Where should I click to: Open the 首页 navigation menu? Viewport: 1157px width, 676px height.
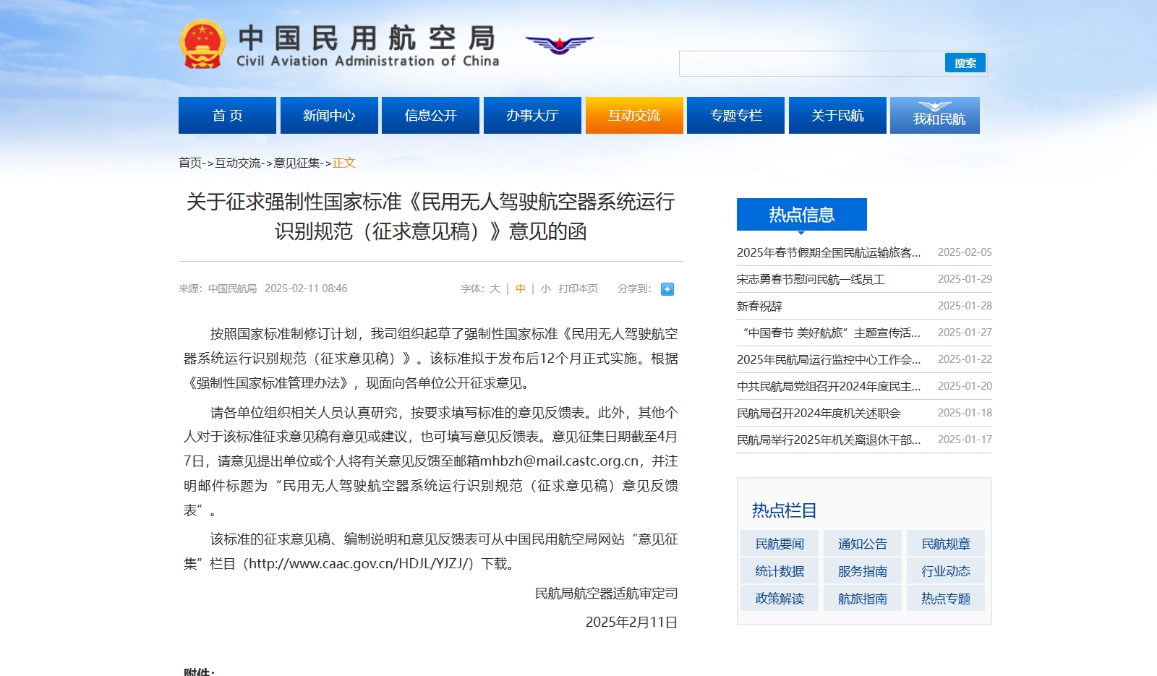(227, 116)
